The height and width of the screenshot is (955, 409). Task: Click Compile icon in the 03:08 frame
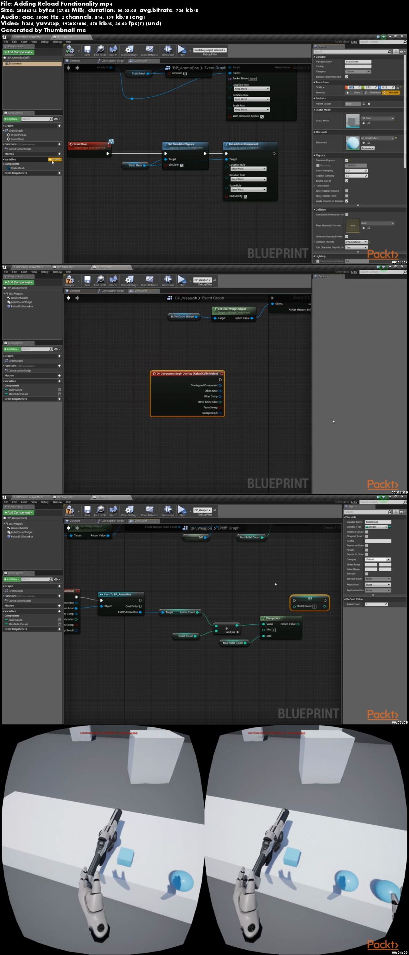coord(70,510)
